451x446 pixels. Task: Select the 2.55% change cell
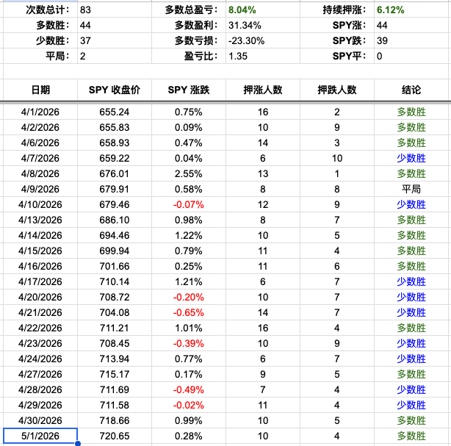point(189,173)
